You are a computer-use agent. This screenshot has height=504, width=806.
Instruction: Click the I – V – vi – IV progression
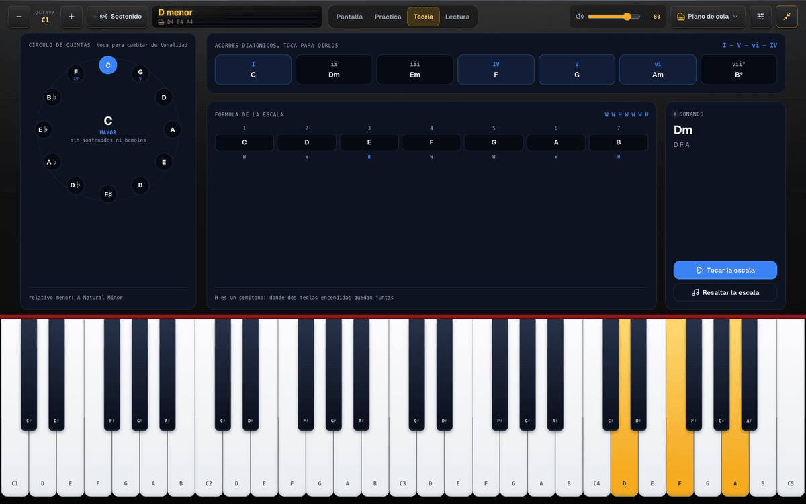(x=750, y=45)
